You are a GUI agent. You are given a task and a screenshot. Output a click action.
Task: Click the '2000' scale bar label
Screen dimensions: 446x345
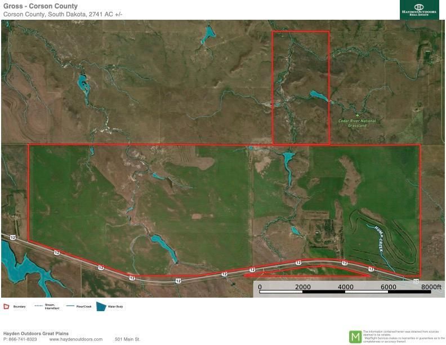(302, 286)
